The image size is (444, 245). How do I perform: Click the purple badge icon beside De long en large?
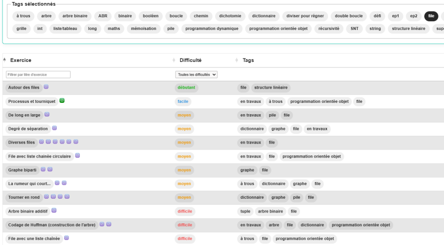click(x=47, y=114)
